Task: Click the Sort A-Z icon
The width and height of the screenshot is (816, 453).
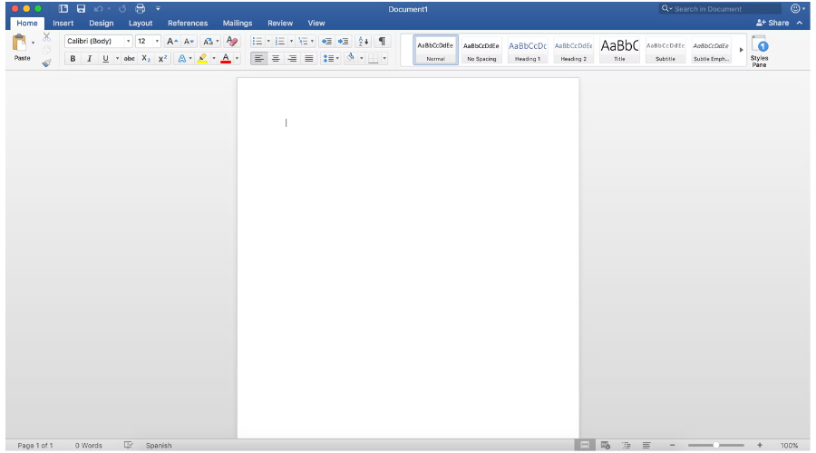Action: [364, 42]
